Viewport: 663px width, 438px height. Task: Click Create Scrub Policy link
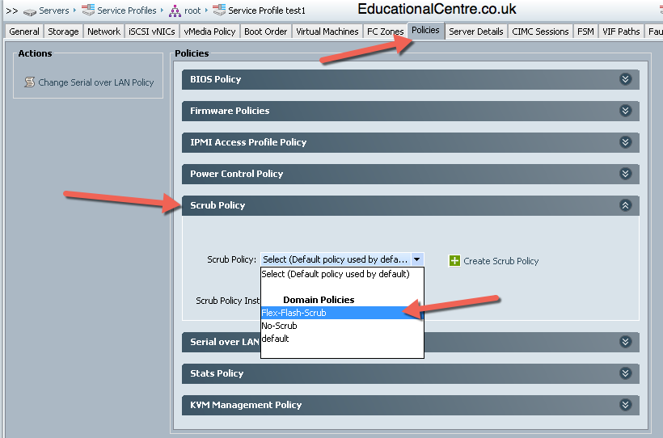501,261
